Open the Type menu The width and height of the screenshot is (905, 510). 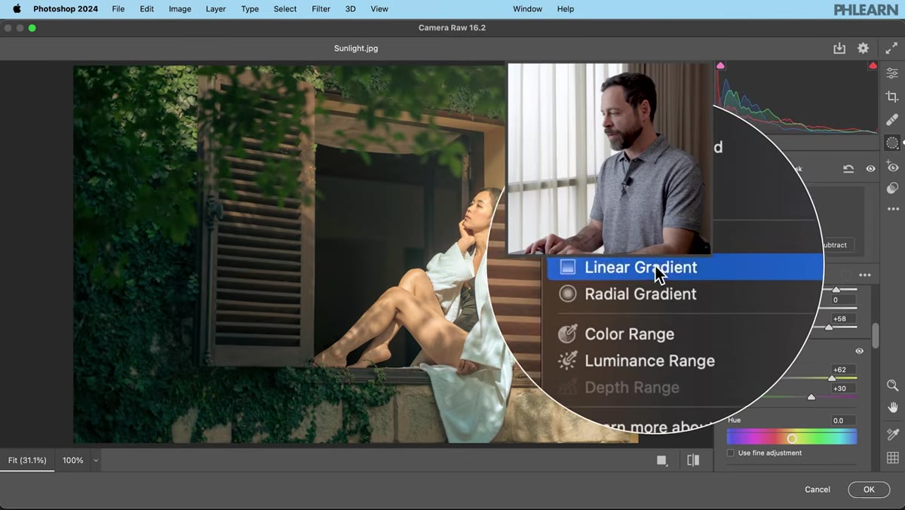250,9
